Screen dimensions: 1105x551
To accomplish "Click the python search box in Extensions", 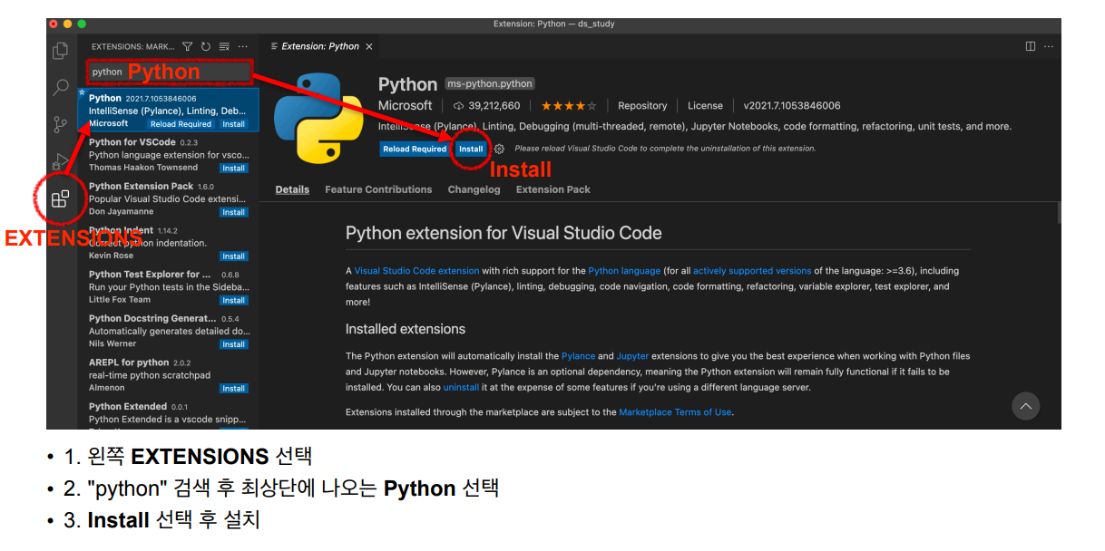I will point(169,72).
